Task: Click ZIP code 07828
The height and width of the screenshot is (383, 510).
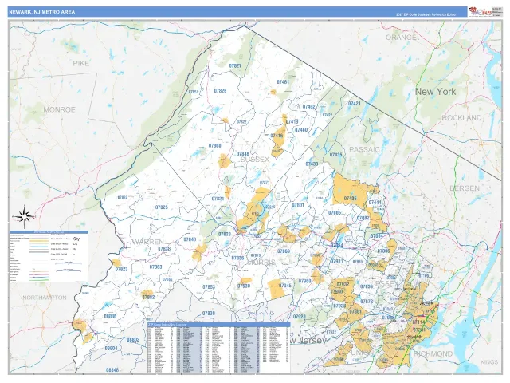Action: [225, 234]
